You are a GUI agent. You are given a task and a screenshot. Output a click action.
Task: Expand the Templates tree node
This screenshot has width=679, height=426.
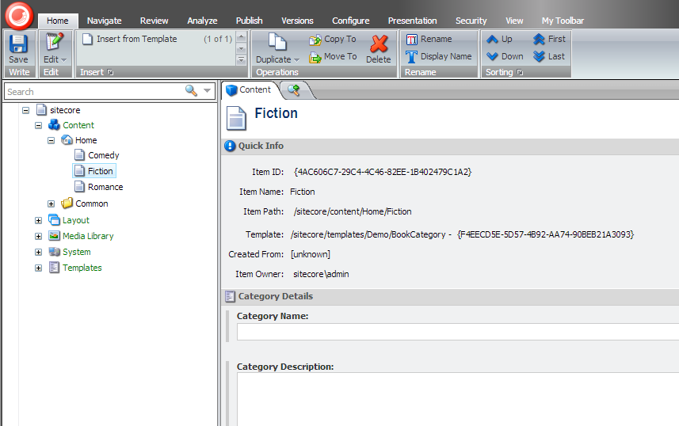click(39, 268)
